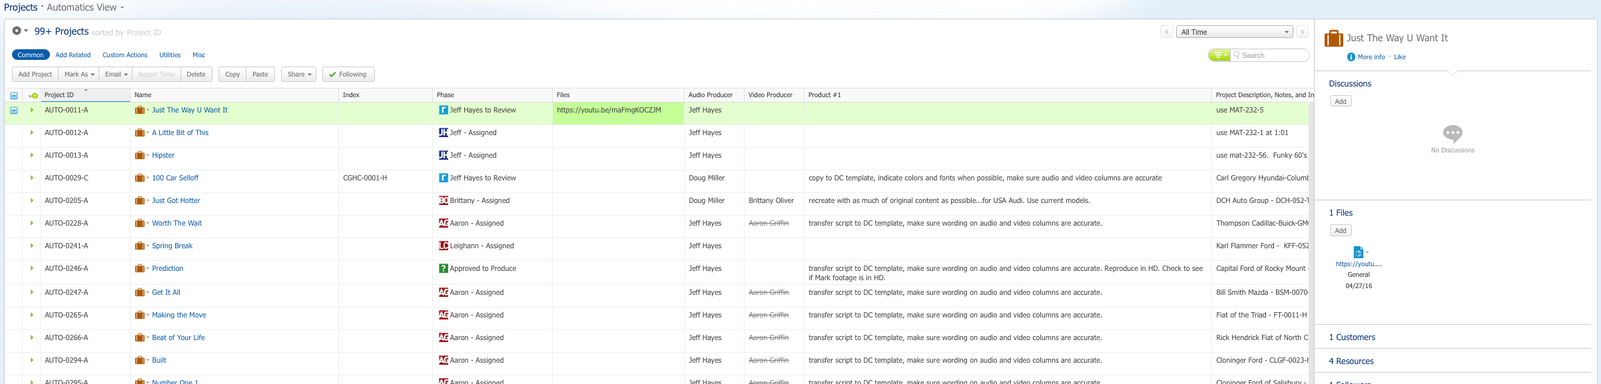Click Add under Discussions
The width and height of the screenshot is (1601, 384).
tap(1341, 102)
